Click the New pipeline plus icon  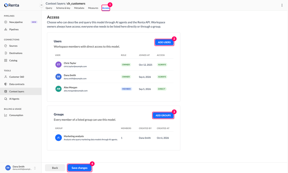[x=6, y=22]
